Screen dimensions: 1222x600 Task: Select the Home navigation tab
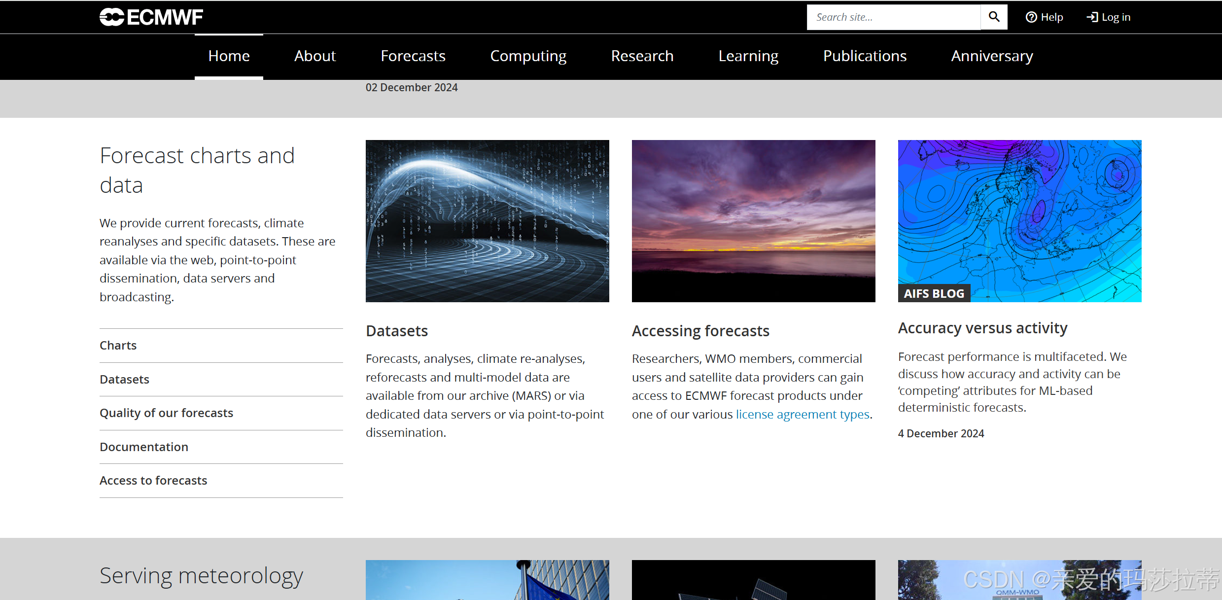(x=229, y=56)
